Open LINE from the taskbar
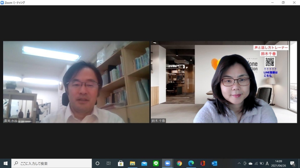This screenshot has width=300, height=168. pos(156,163)
